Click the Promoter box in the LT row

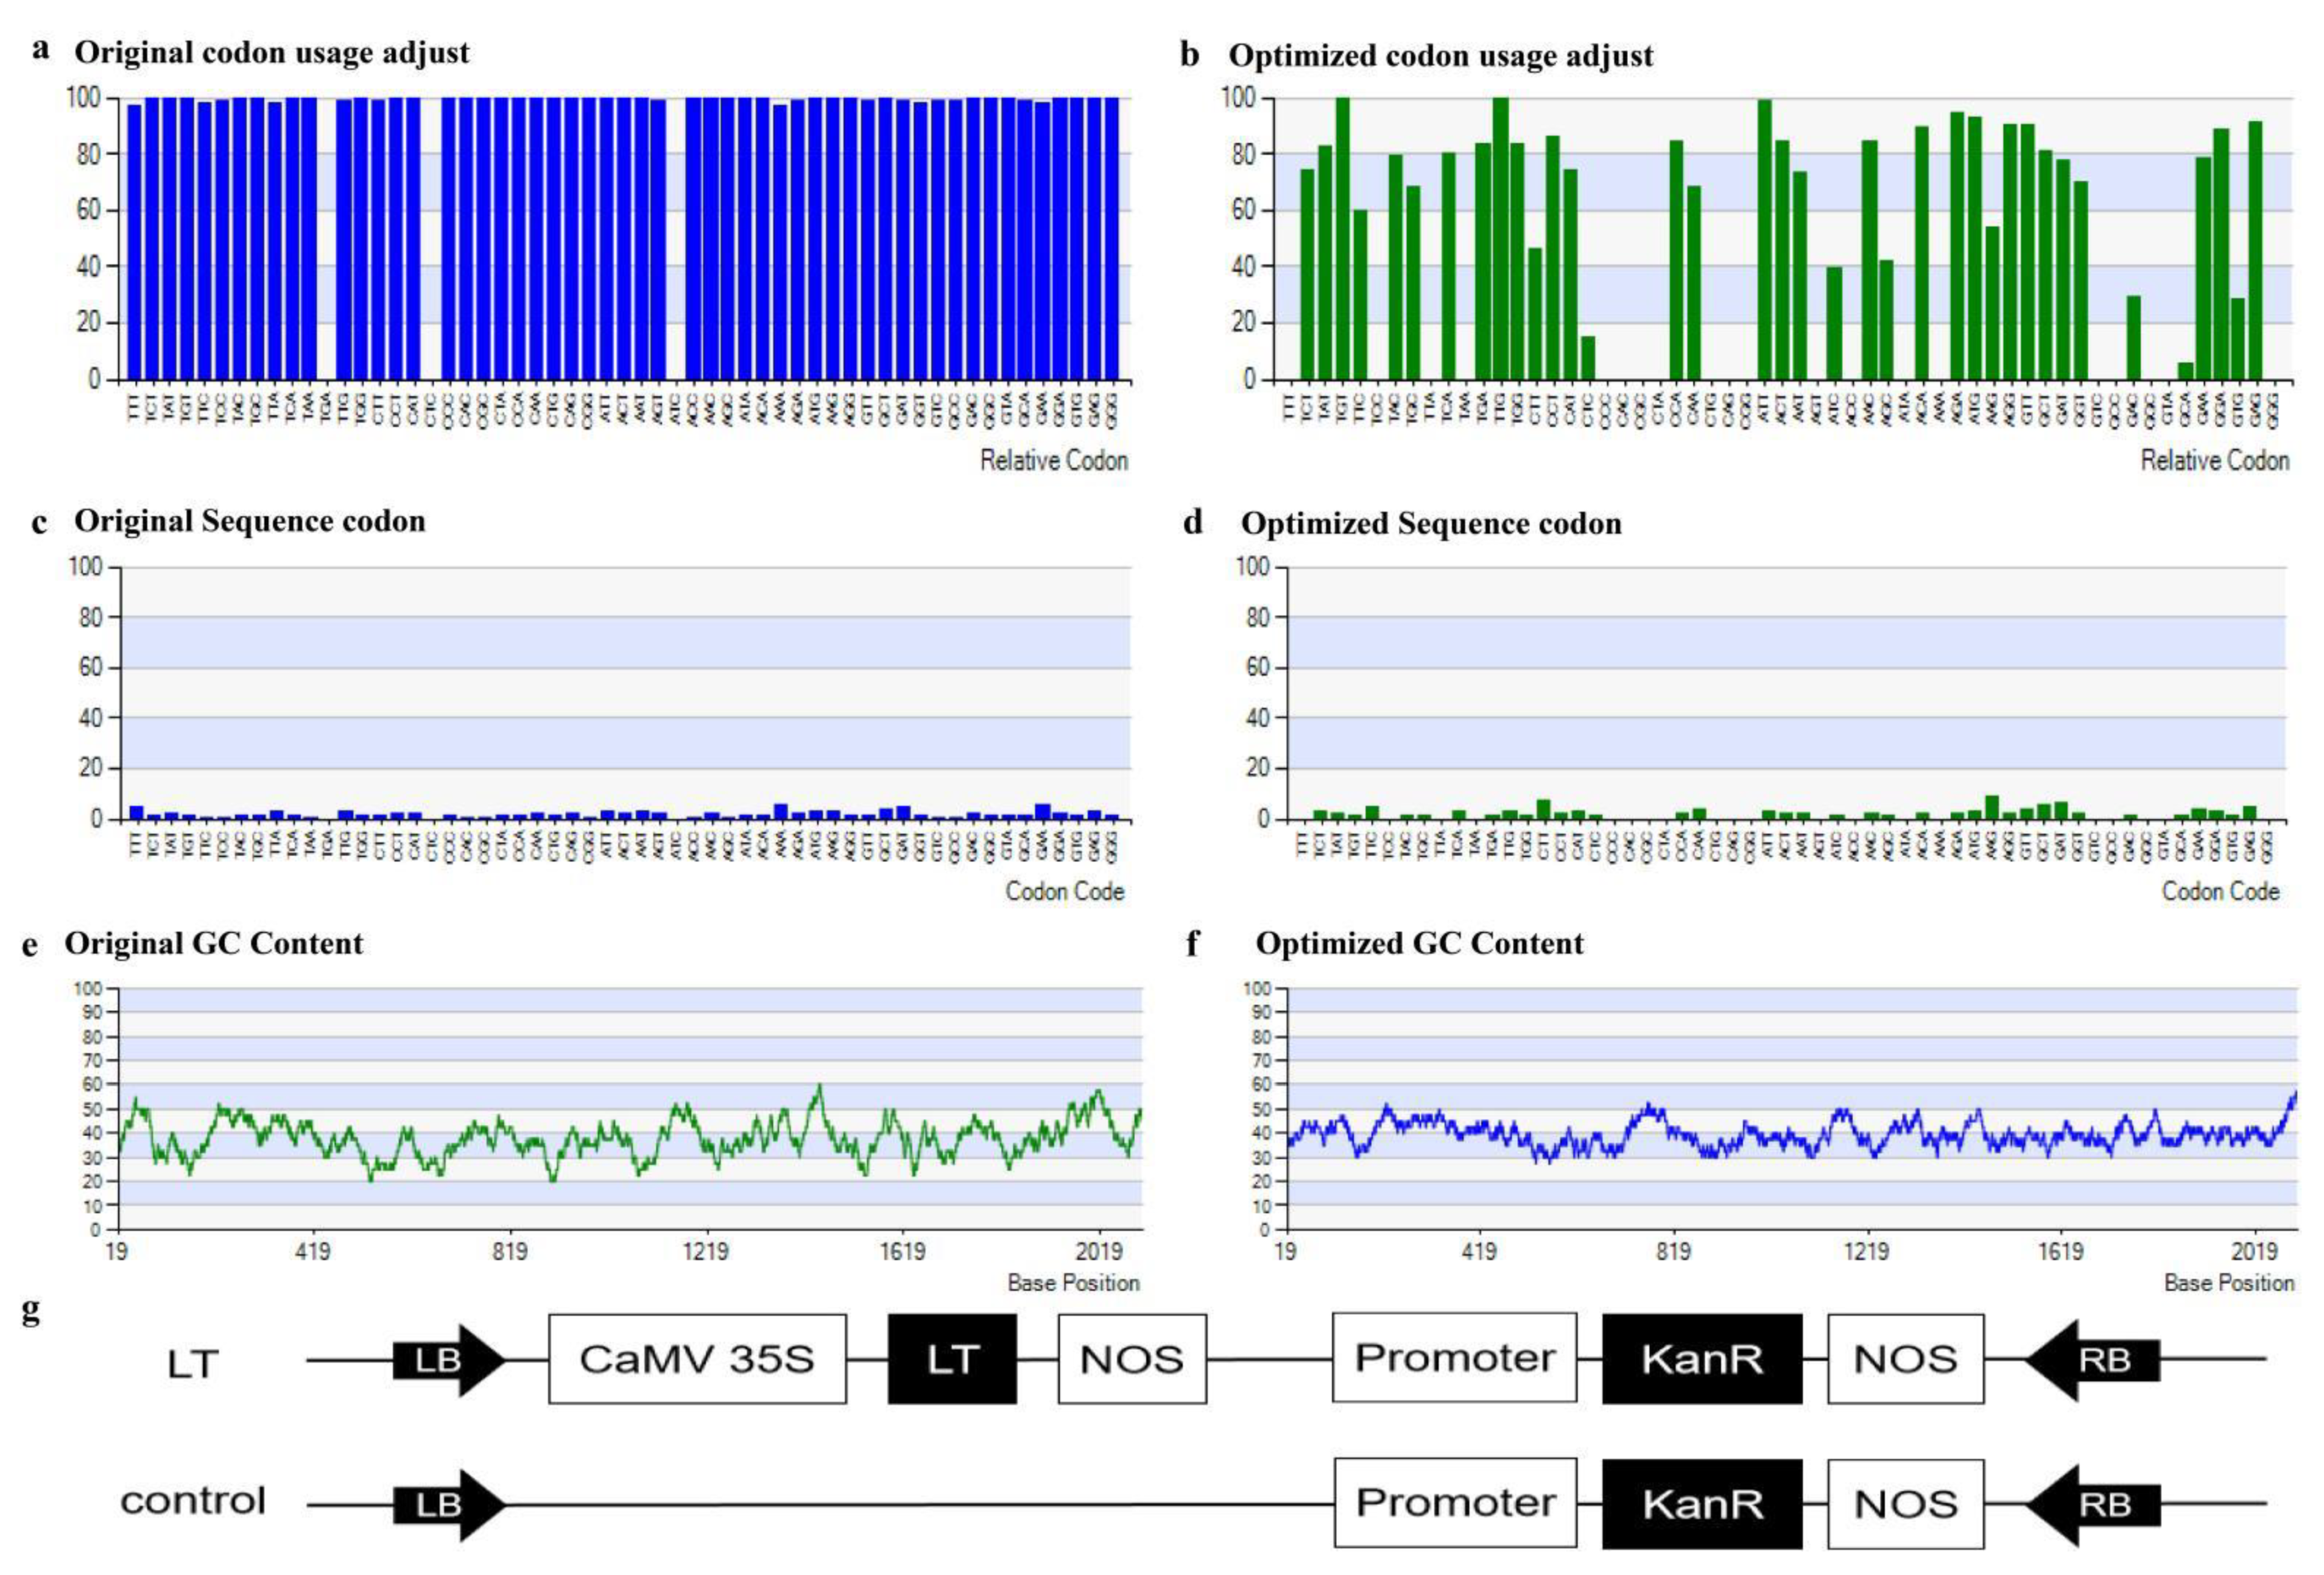coord(1454,1358)
